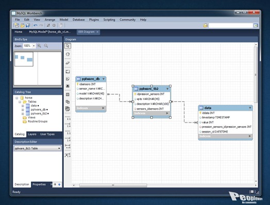Viewport: 270px width, 205px height.
Task: Switch to the User Types tab
Action: (x=47, y=134)
